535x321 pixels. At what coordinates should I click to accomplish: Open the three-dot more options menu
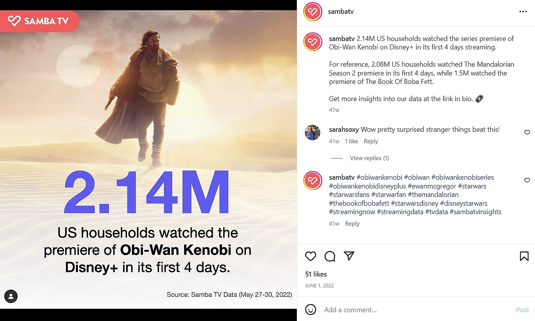coord(523,11)
